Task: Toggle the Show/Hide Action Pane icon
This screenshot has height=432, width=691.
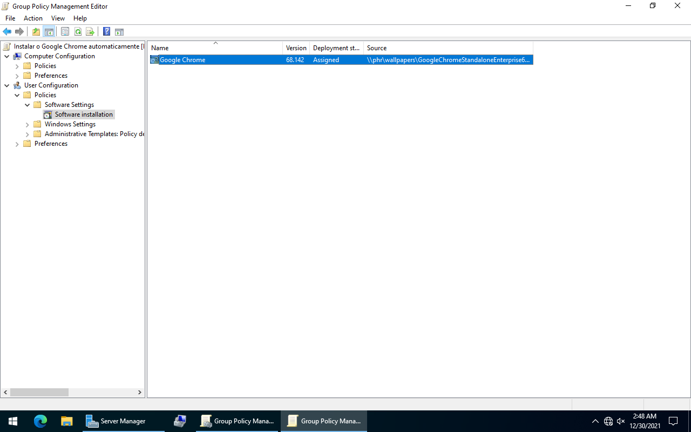Action: pos(119,32)
